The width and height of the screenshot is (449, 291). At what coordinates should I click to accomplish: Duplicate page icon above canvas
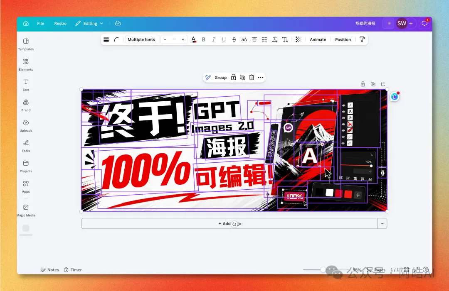(x=373, y=84)
